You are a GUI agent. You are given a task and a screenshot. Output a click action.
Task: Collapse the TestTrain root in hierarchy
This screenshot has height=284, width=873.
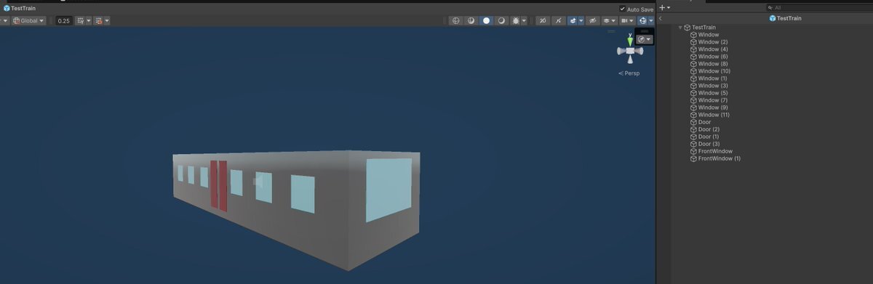[680, 28]
